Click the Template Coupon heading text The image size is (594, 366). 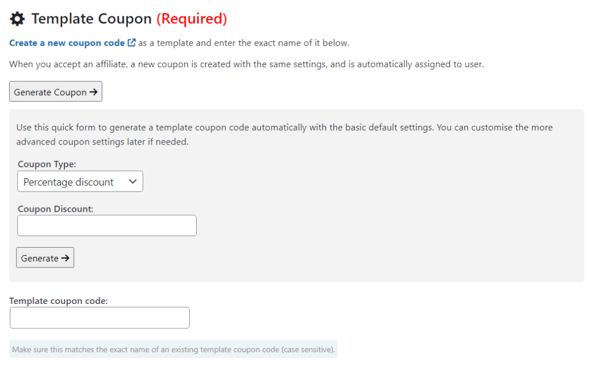tap(91, 19)
